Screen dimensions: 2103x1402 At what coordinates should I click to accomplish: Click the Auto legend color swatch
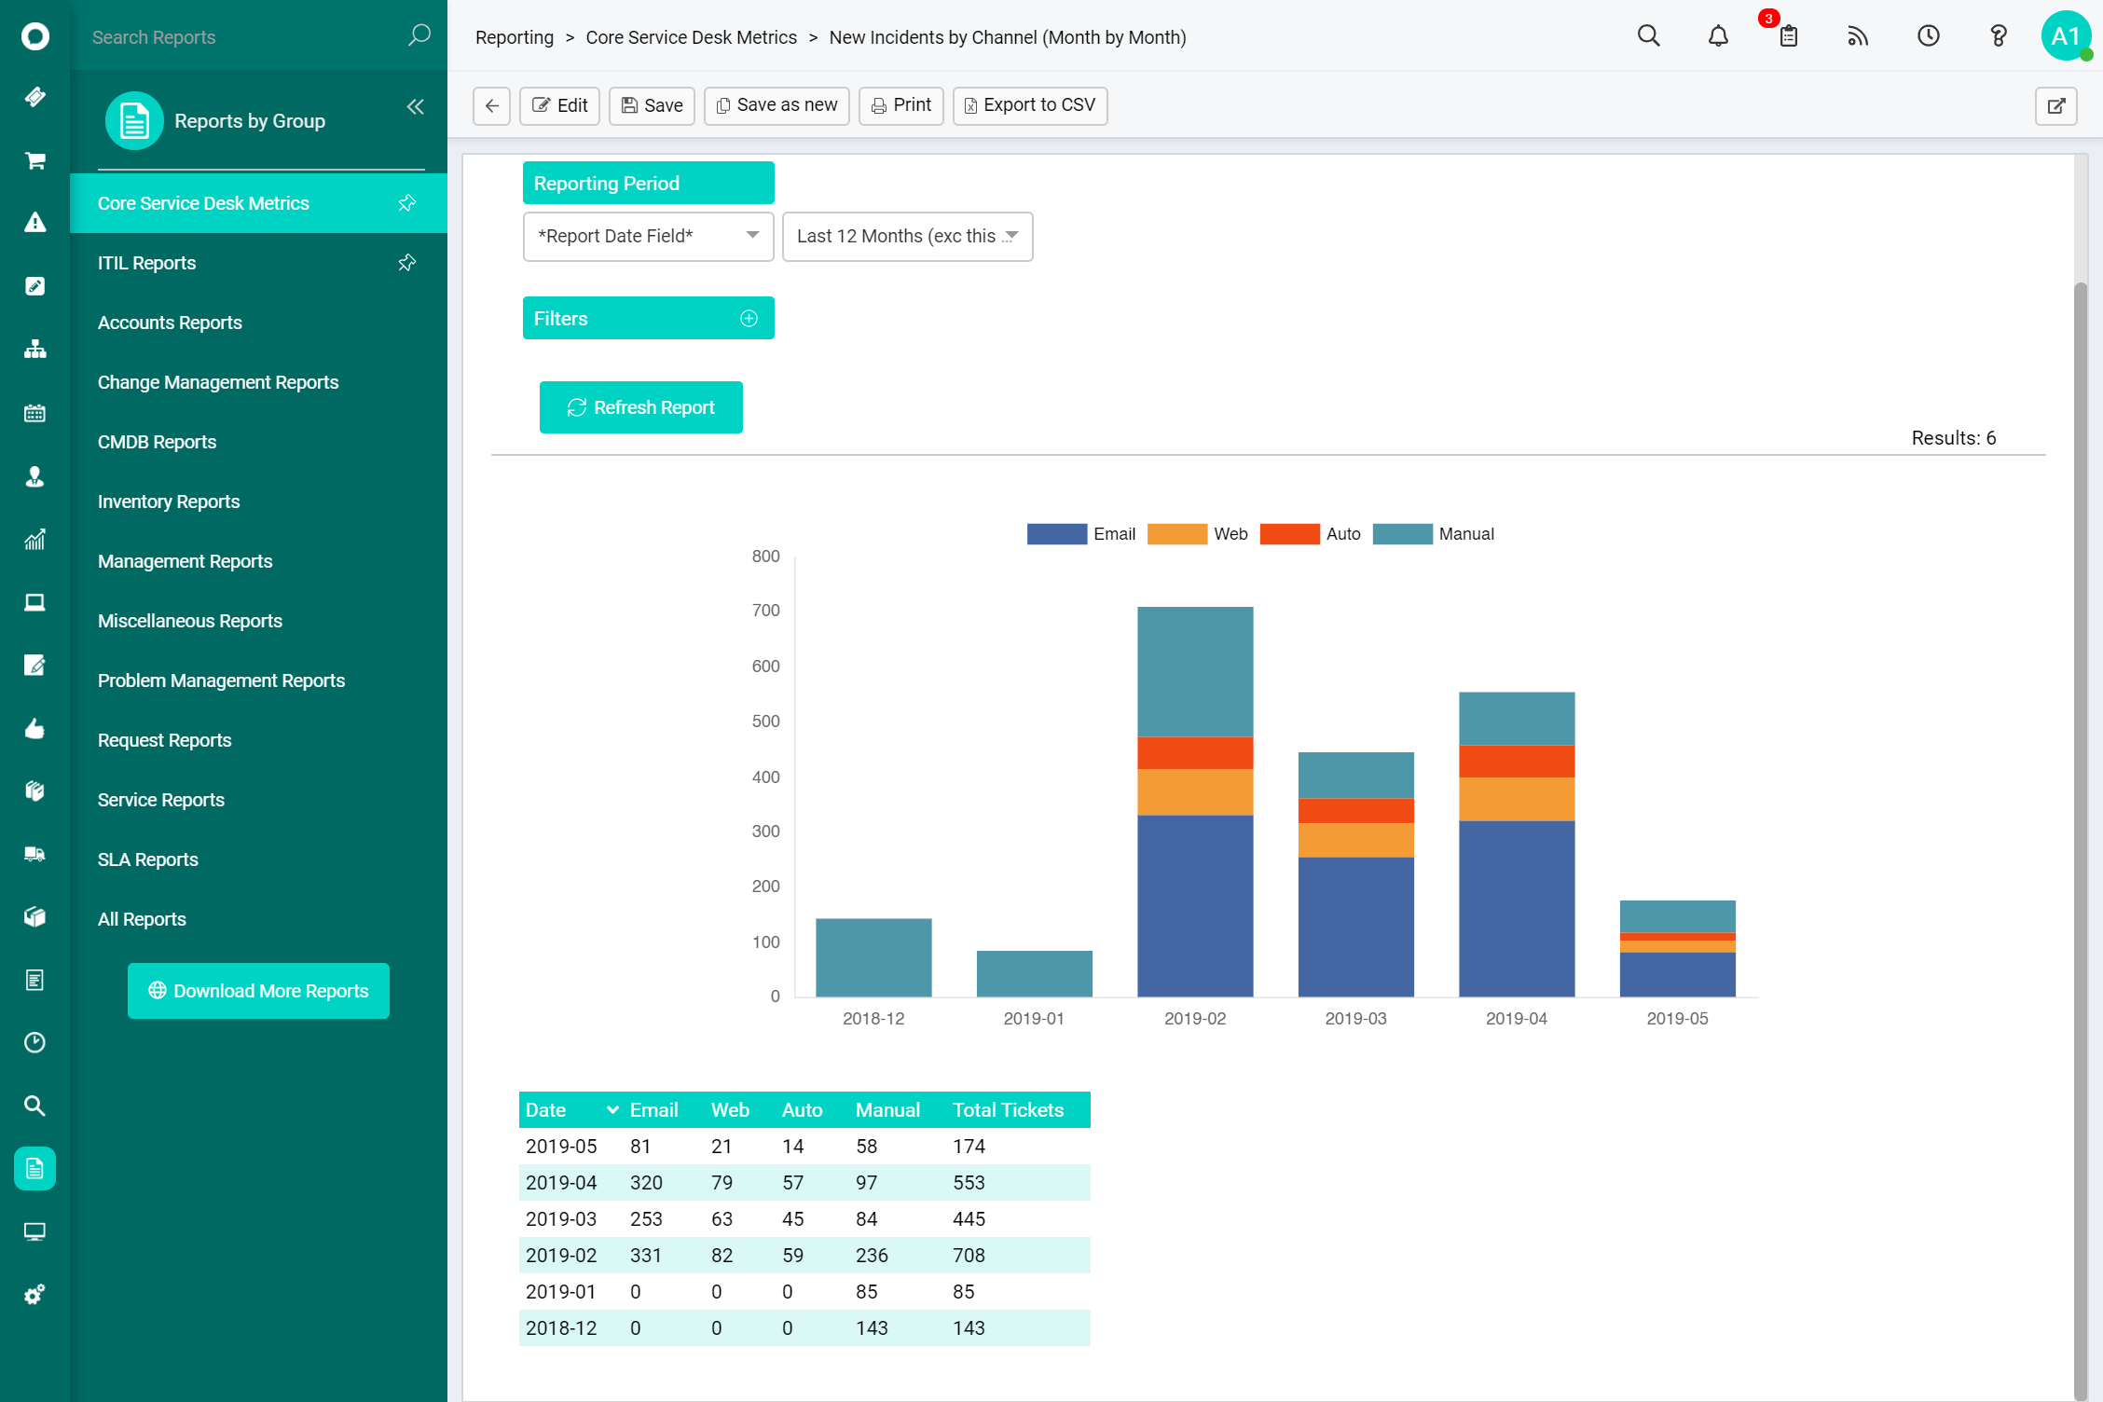coord(1289,534)
